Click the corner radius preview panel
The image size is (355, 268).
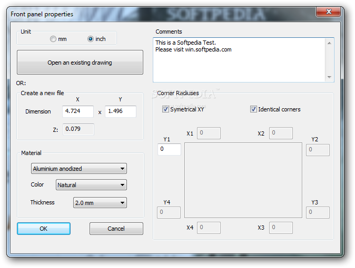(243, 180)
